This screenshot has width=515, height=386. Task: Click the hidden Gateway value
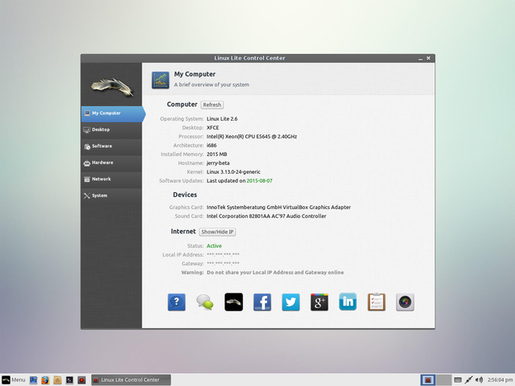[x=223, y=264]
